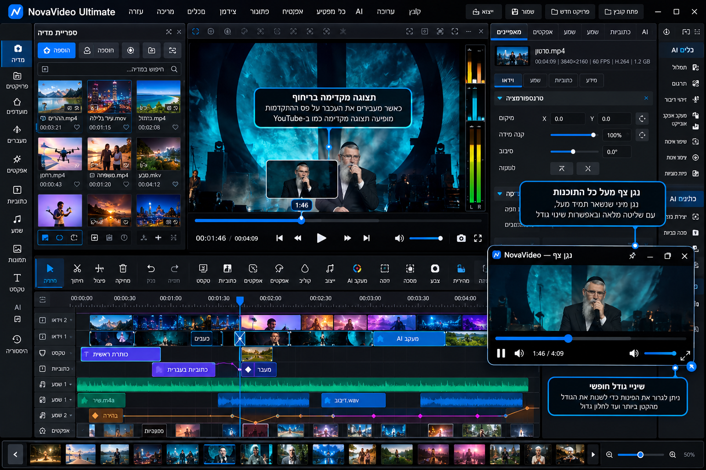
Task: Collapse the טרנספורמציה section
Action: [x=500, y=98]
